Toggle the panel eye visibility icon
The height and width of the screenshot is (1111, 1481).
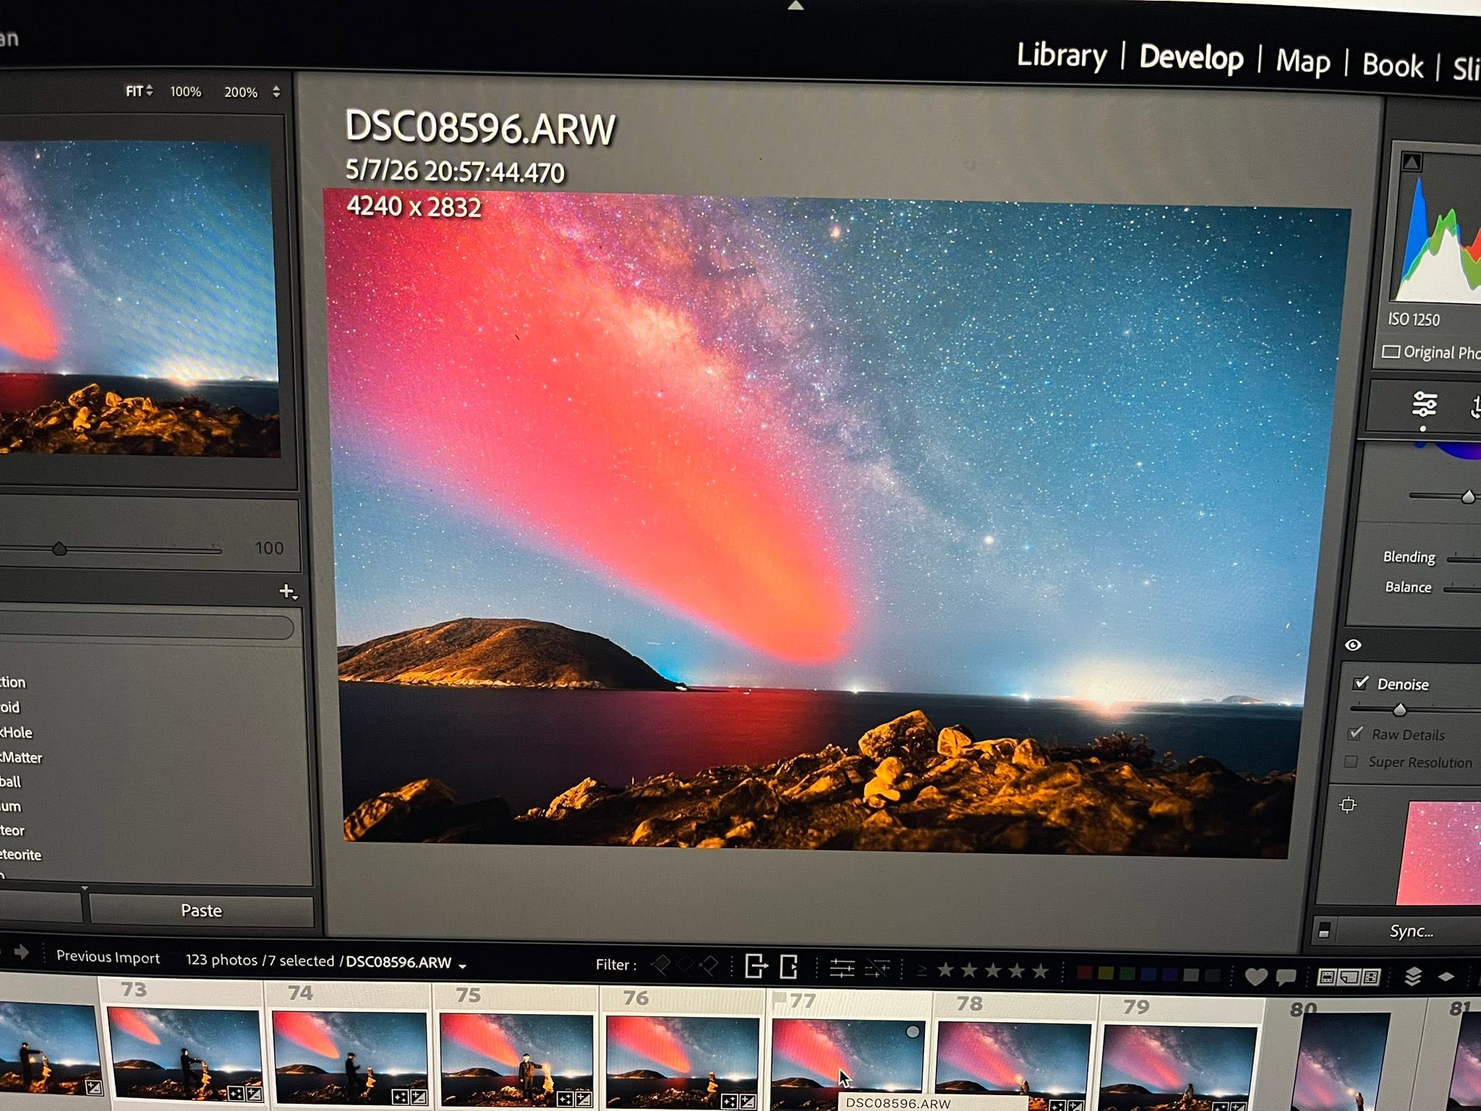1353,644
